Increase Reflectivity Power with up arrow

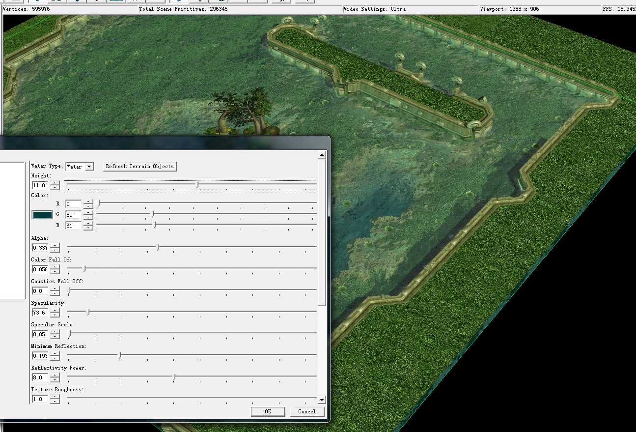point(55,375)
